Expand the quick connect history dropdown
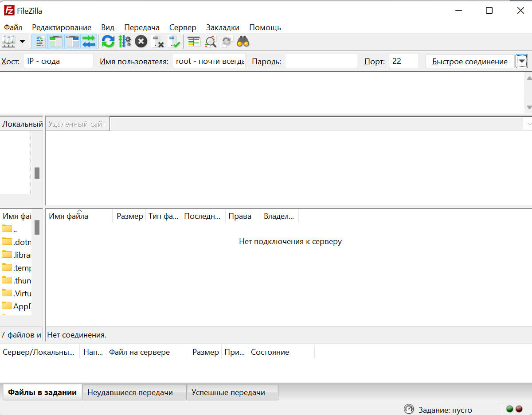The image size is (532, 415). click(x=522, y=61)
